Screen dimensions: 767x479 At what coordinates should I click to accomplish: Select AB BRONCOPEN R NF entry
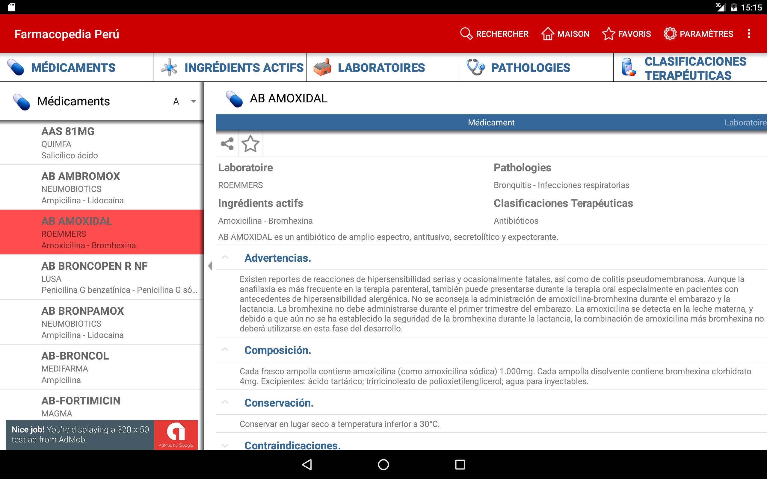(102, 277)
